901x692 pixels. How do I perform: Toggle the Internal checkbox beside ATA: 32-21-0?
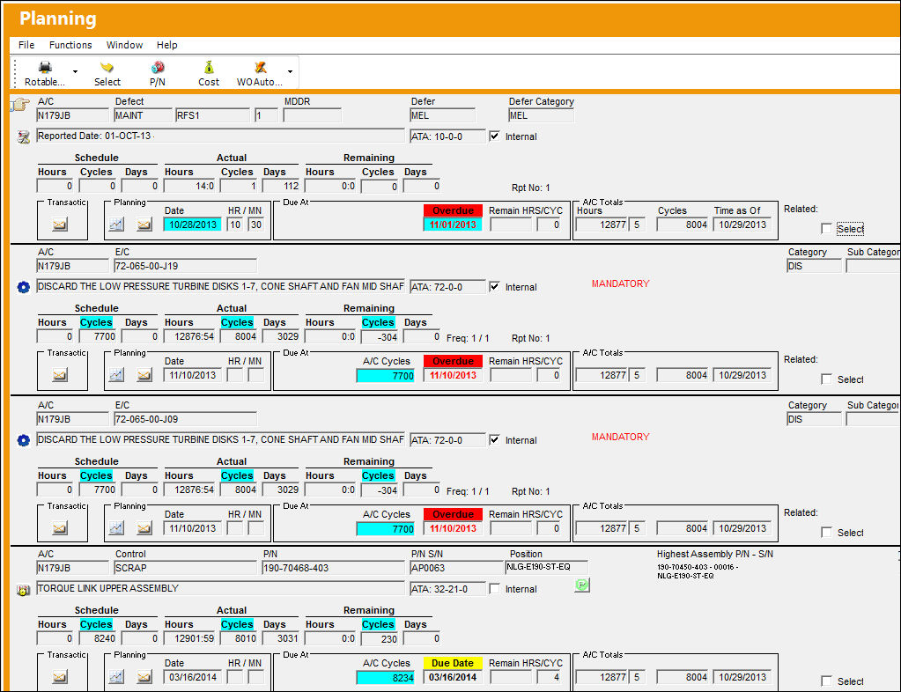click(494, 589)
